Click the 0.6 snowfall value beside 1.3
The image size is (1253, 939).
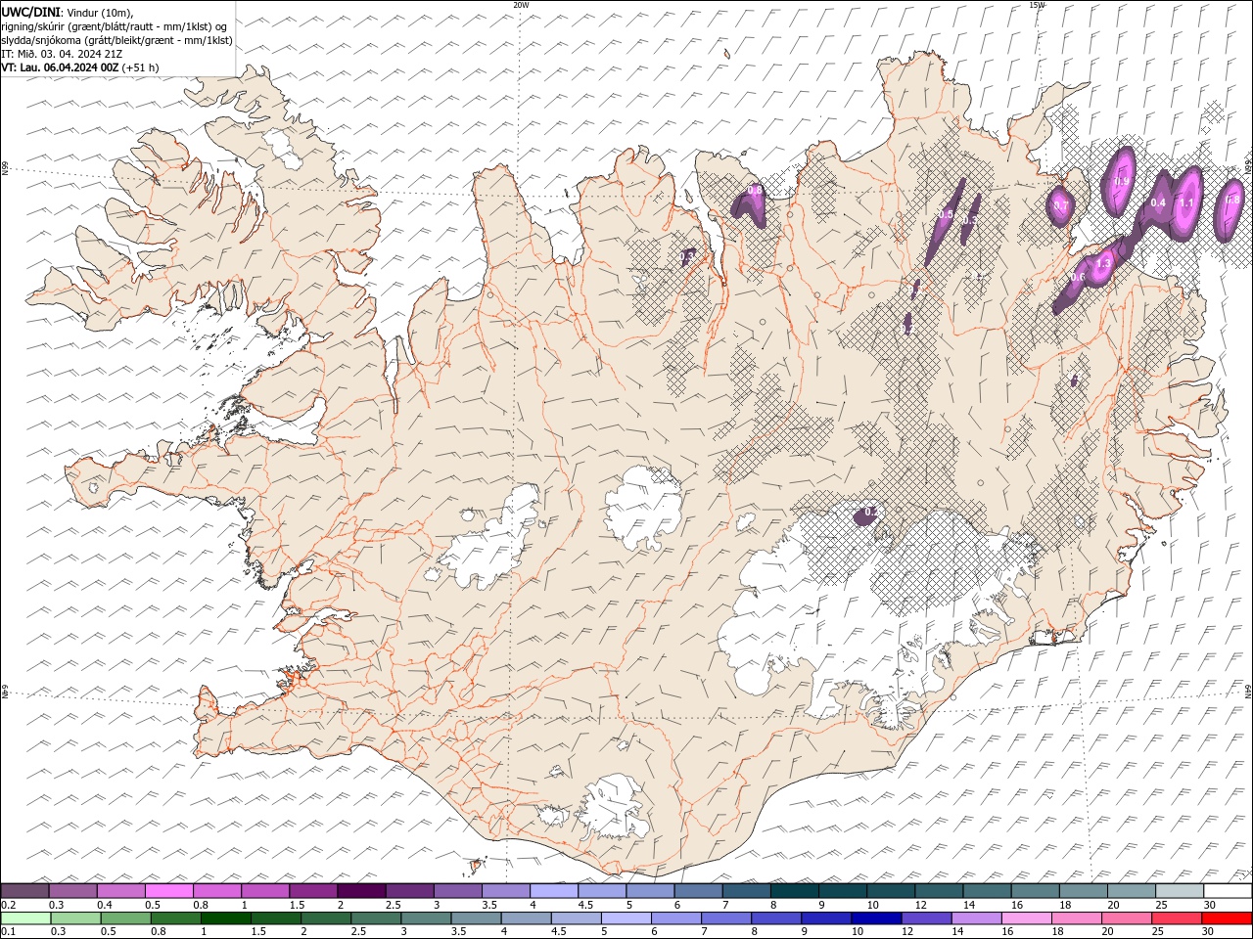coord(1078,277)
